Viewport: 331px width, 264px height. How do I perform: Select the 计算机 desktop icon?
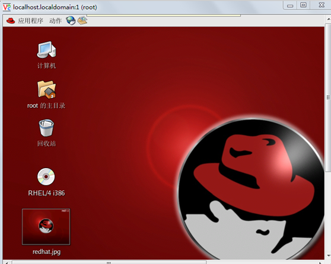click(46, 50)
